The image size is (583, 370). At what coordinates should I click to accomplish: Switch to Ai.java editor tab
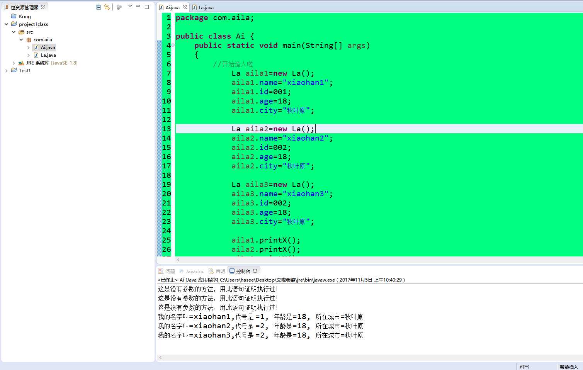pos(172,7)
